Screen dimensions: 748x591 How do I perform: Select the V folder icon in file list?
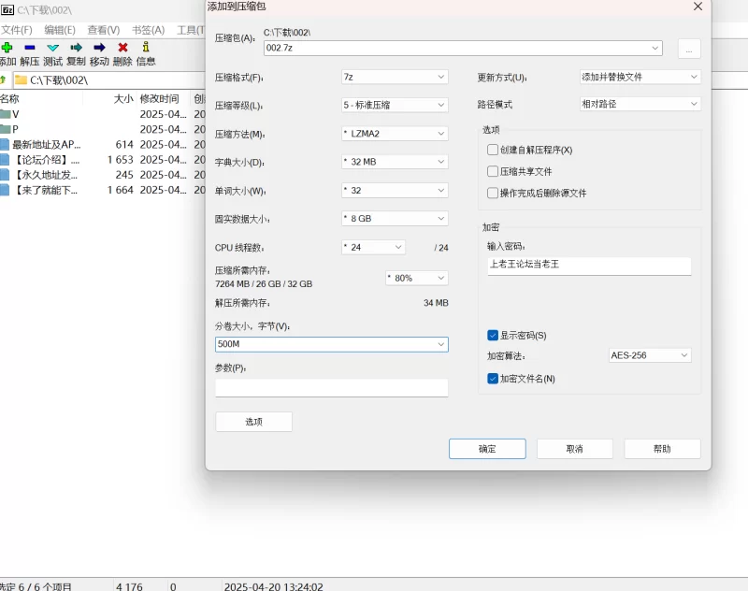tap(6, 114)
